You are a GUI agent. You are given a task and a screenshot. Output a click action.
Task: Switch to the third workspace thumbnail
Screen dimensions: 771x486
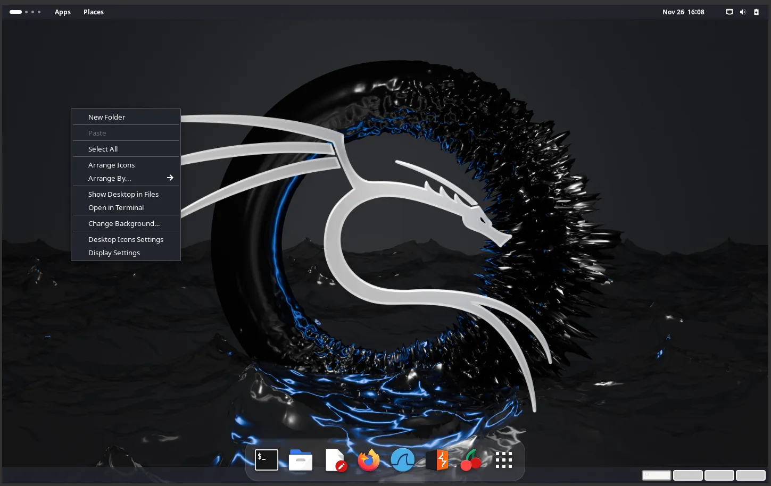pos(719,475)
